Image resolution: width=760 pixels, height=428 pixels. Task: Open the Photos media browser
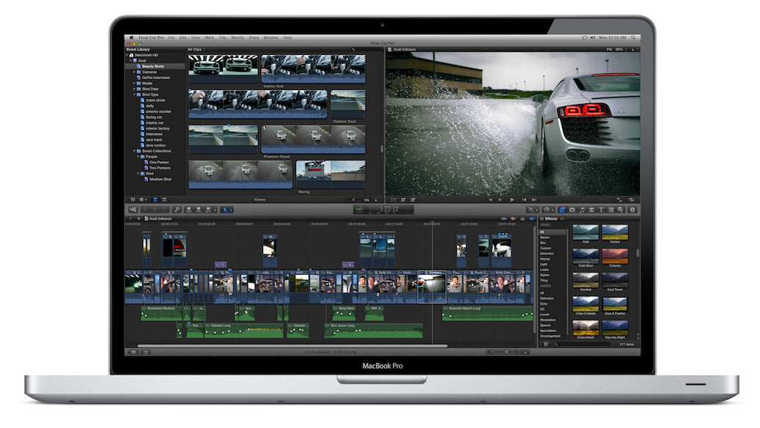point(573,210)
